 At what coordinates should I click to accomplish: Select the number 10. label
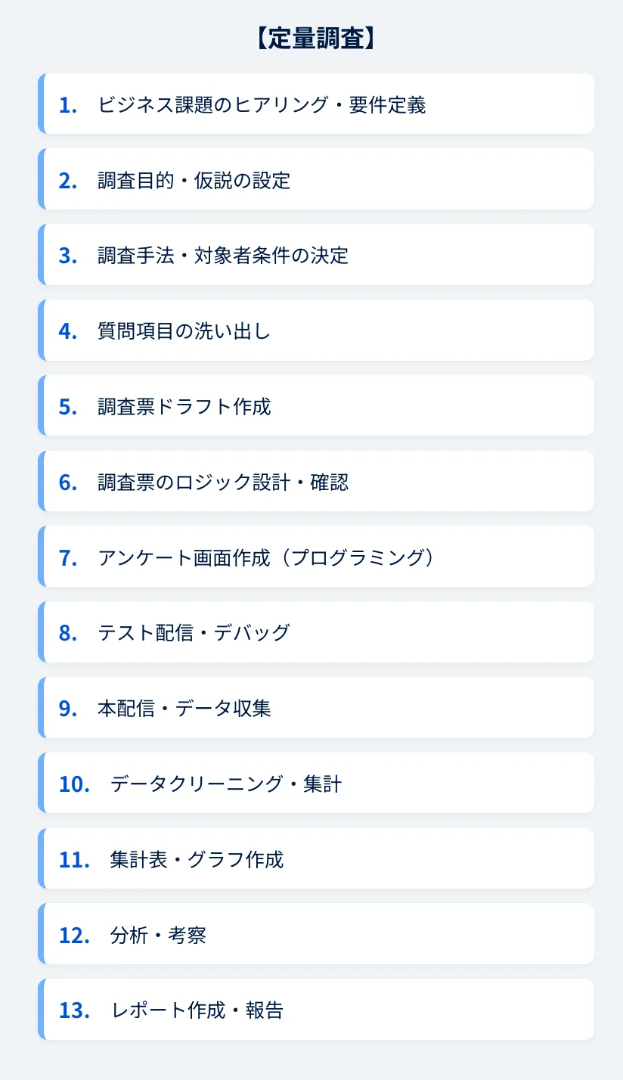pos(74,784)
